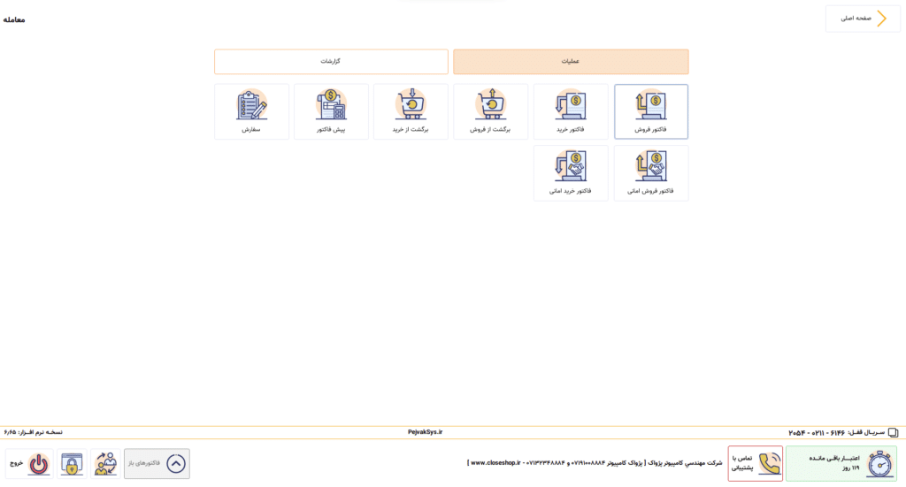Click the خروج (exit) power button

click(29, 463)
